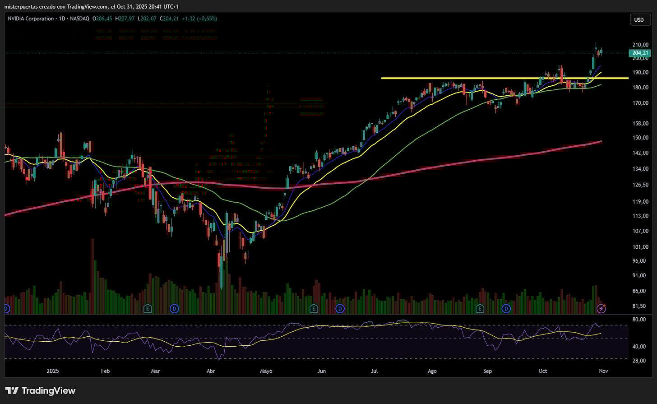Open the earnings marker just before Jun
657x404 pixels.
coord(314,308)
